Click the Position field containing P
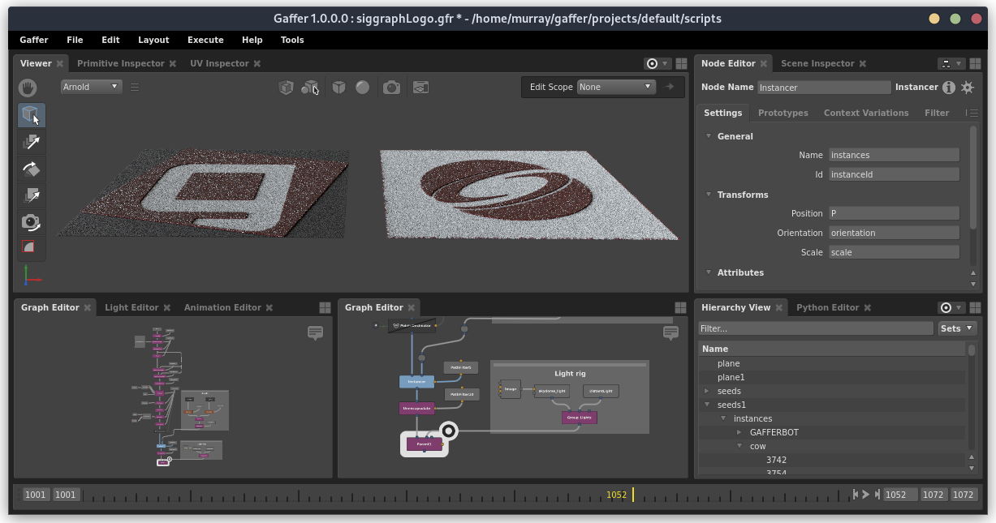The width and height of the screenshot is (996, 523). [894, 213]
